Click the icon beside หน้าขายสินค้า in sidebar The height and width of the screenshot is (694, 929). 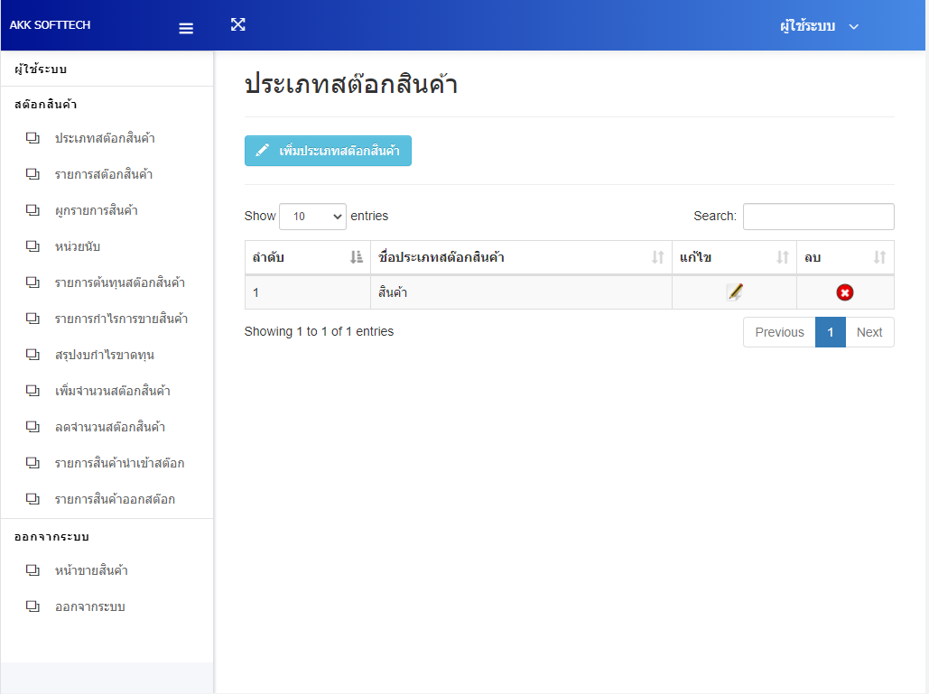(x=33, y=570)
